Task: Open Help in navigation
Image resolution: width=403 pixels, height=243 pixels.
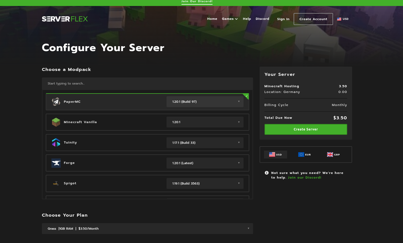Action: (247, 19)
